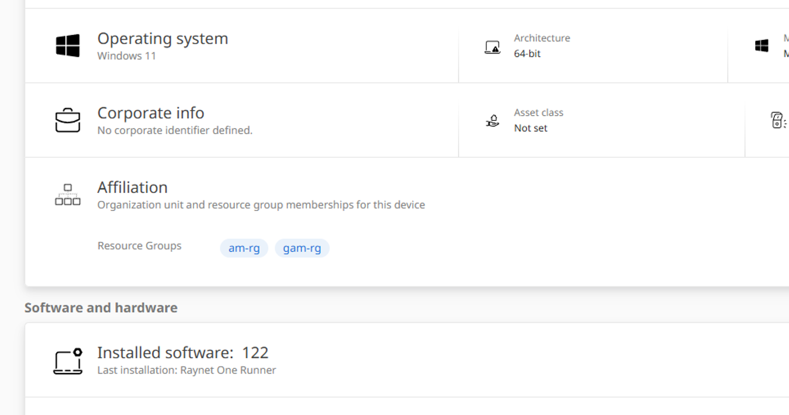Click the Corporate info heading
This screenshot has width=789, height=415.
tap(151, 113)
